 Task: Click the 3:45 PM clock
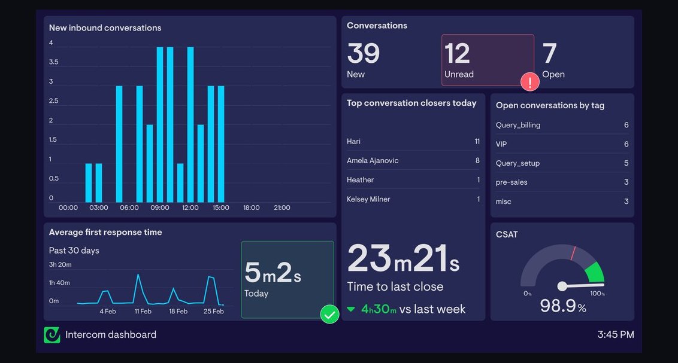616,334
